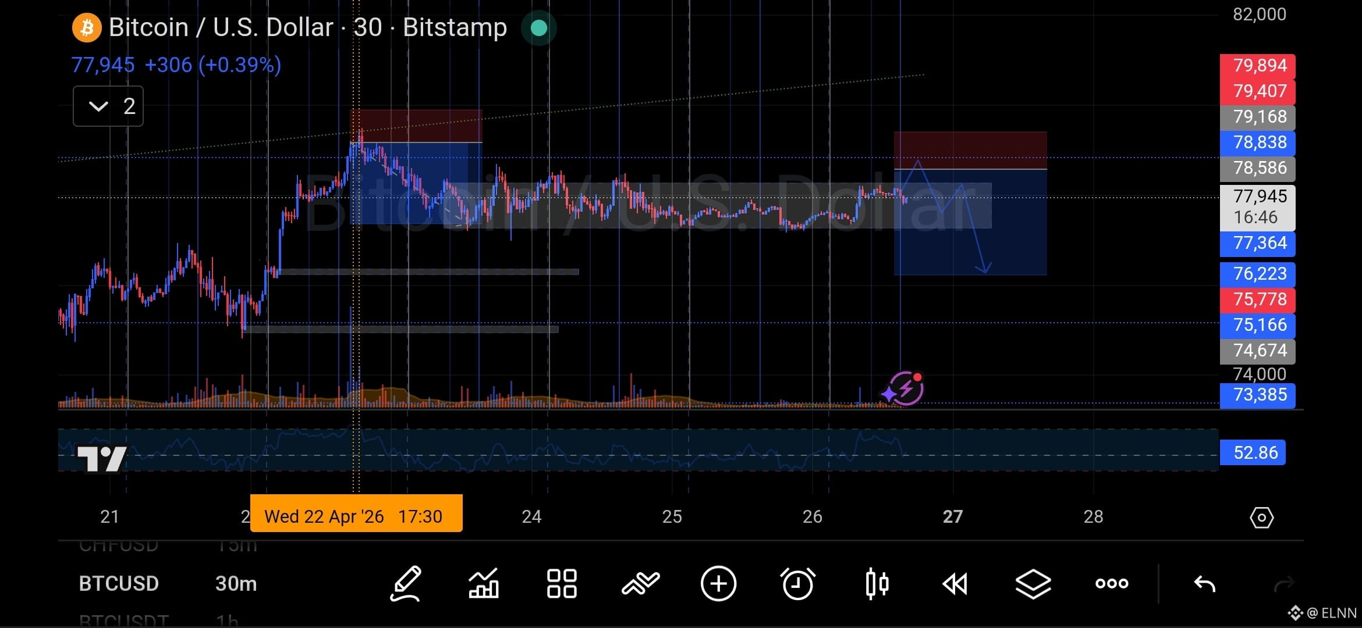Tap date 24 on the time axis
Image resolution: width=1362 pixels, height=628 pixels.
coord(531,517)
